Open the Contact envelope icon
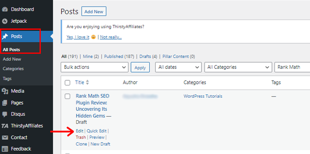The width and height of the screenshot is (310, 154). 5,137
